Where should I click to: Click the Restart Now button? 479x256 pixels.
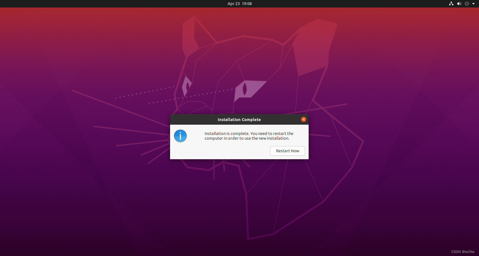pos(287,151)
